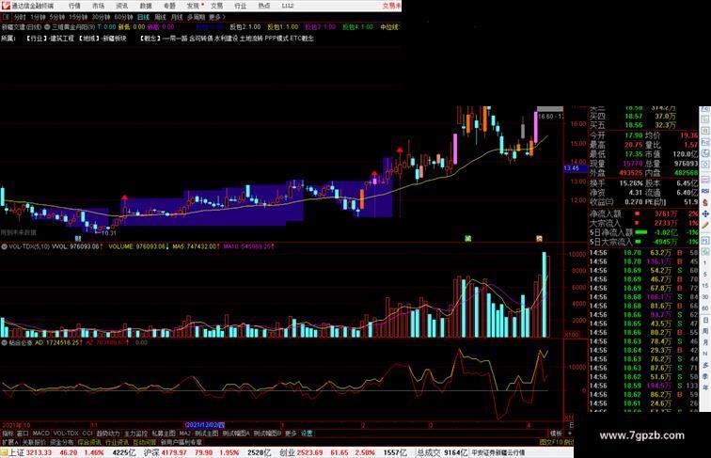711x458 pixels.
Task: Apply the 主力监控 indicator
Action: pos(136,434)
